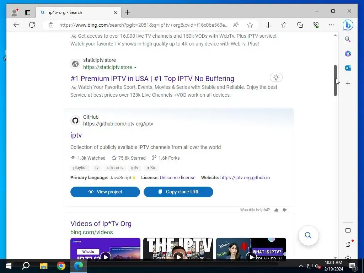Expand staticiptv.store ad URL dropdown arrow
Screen dimensions: 364x273
click(135, 68)
